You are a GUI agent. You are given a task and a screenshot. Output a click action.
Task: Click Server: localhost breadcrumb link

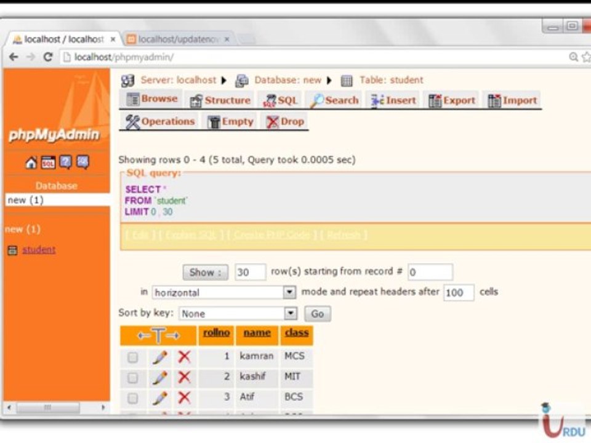pos(179,80)
